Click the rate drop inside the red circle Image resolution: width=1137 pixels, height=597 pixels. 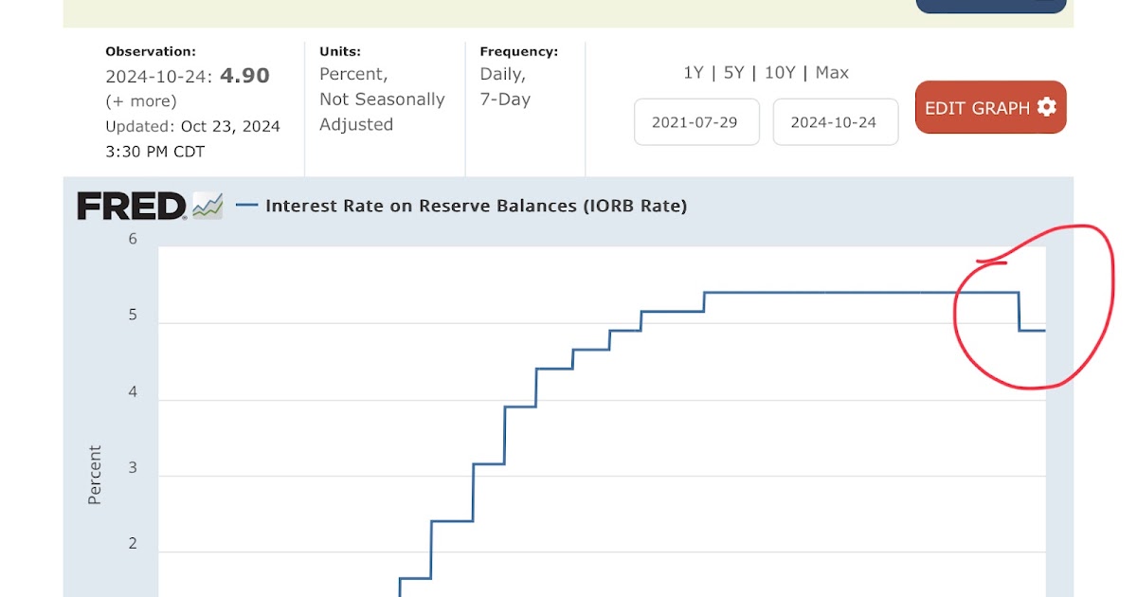[1020, 311]
